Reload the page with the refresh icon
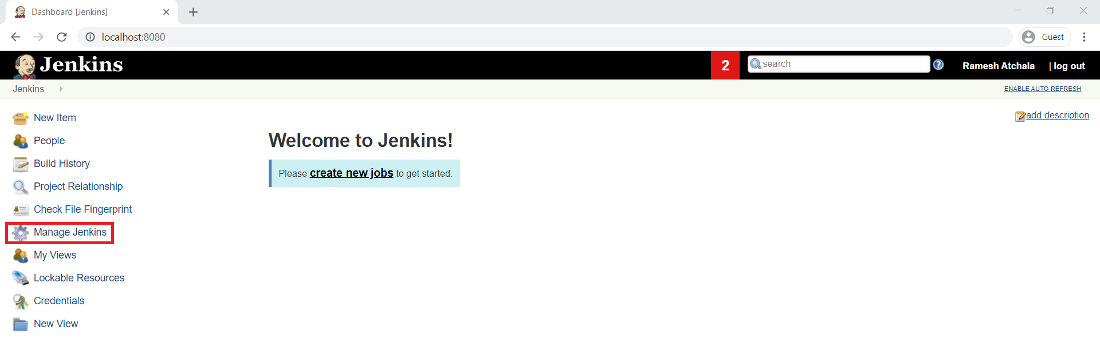1100x346 pixels. click(62, 37)
